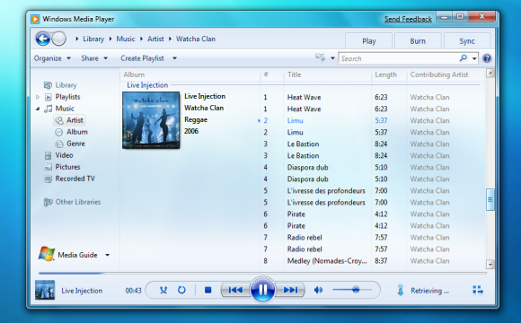The height and width of the screenshot is (323, 521).
Task: Click Library in the breadcrumb path
Action: 93,39
